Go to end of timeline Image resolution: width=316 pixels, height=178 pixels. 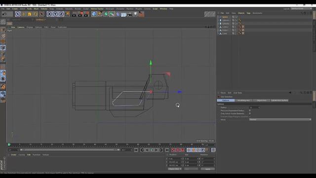(x=167, y=150)
